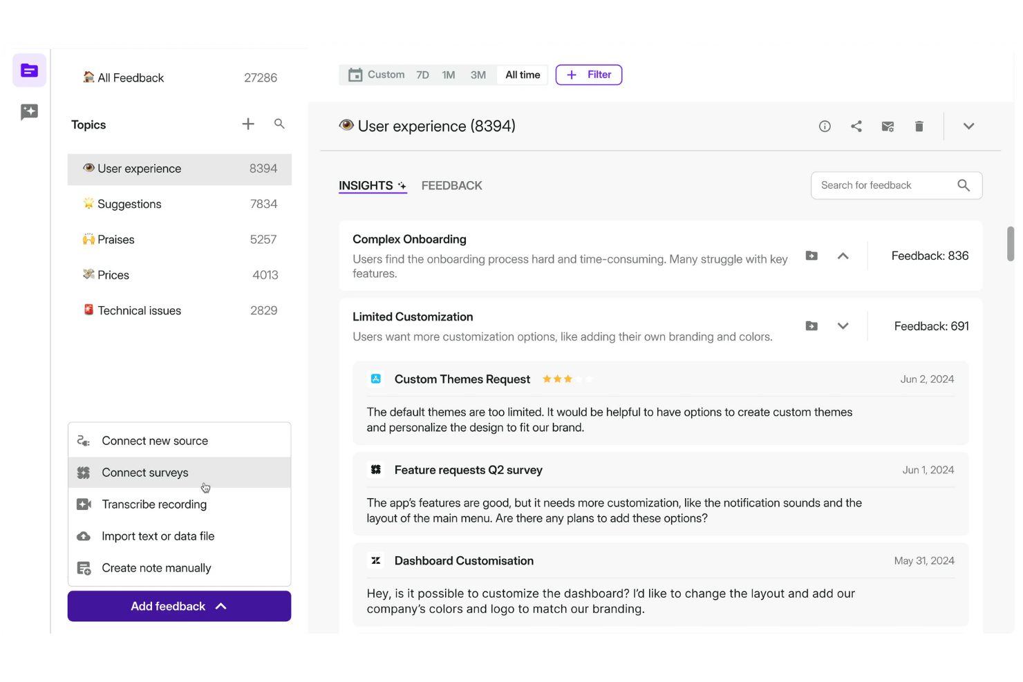Click the Add feedback button

179,606
